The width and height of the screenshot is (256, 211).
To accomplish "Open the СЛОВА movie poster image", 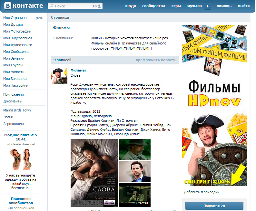I will (x=94, y=173).
